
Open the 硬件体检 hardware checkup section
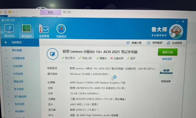[9, 31]
